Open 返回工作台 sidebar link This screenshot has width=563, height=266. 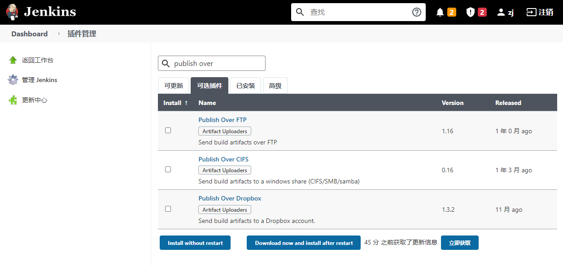tap(38, 60)
